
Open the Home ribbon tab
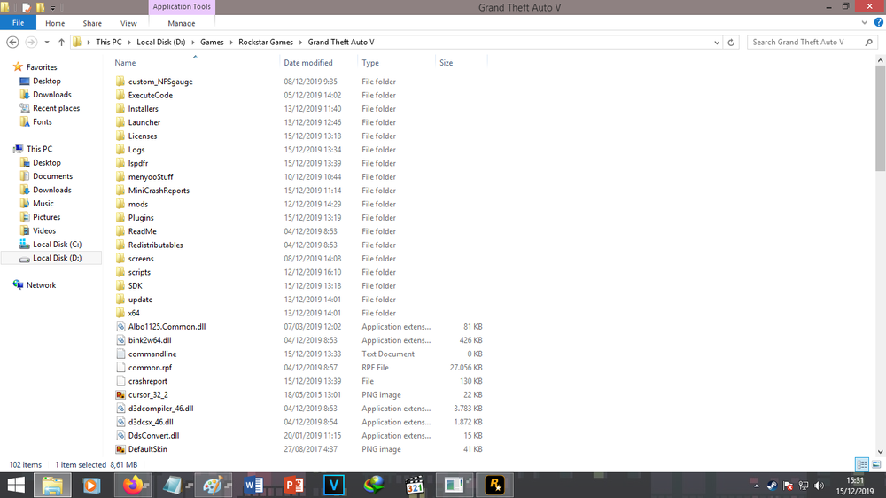click(x=55, y=23)
